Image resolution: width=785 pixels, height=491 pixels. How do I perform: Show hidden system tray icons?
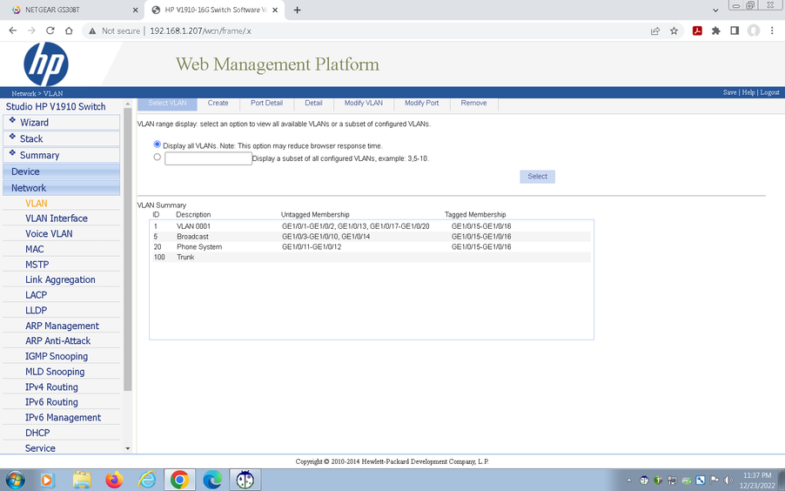pyautogui.click(x=629, y=481)
